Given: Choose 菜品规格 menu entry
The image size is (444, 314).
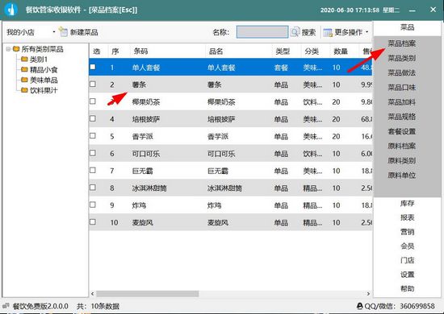Looking at the screenshot, I should point(401,117).
